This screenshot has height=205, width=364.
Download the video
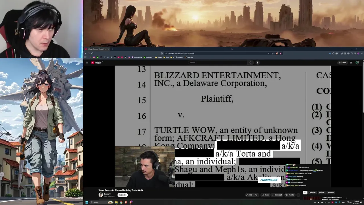pyautogui.click(x=277, y=195)
